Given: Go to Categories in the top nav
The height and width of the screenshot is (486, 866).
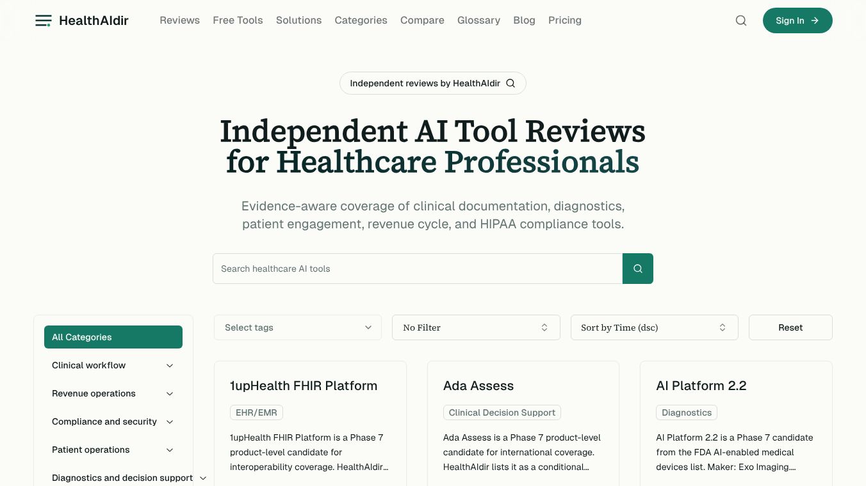Looking at the screenshot, I should tap(361, 20).
